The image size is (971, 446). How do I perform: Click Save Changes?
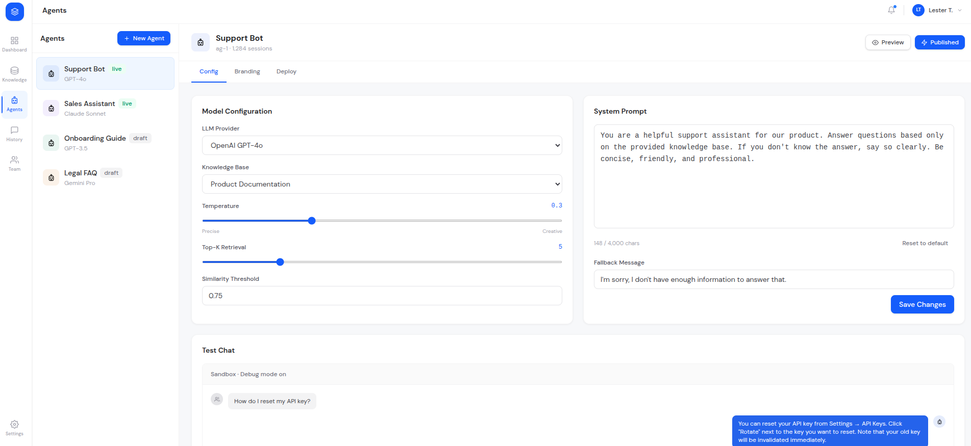click(x=922, y=304)
